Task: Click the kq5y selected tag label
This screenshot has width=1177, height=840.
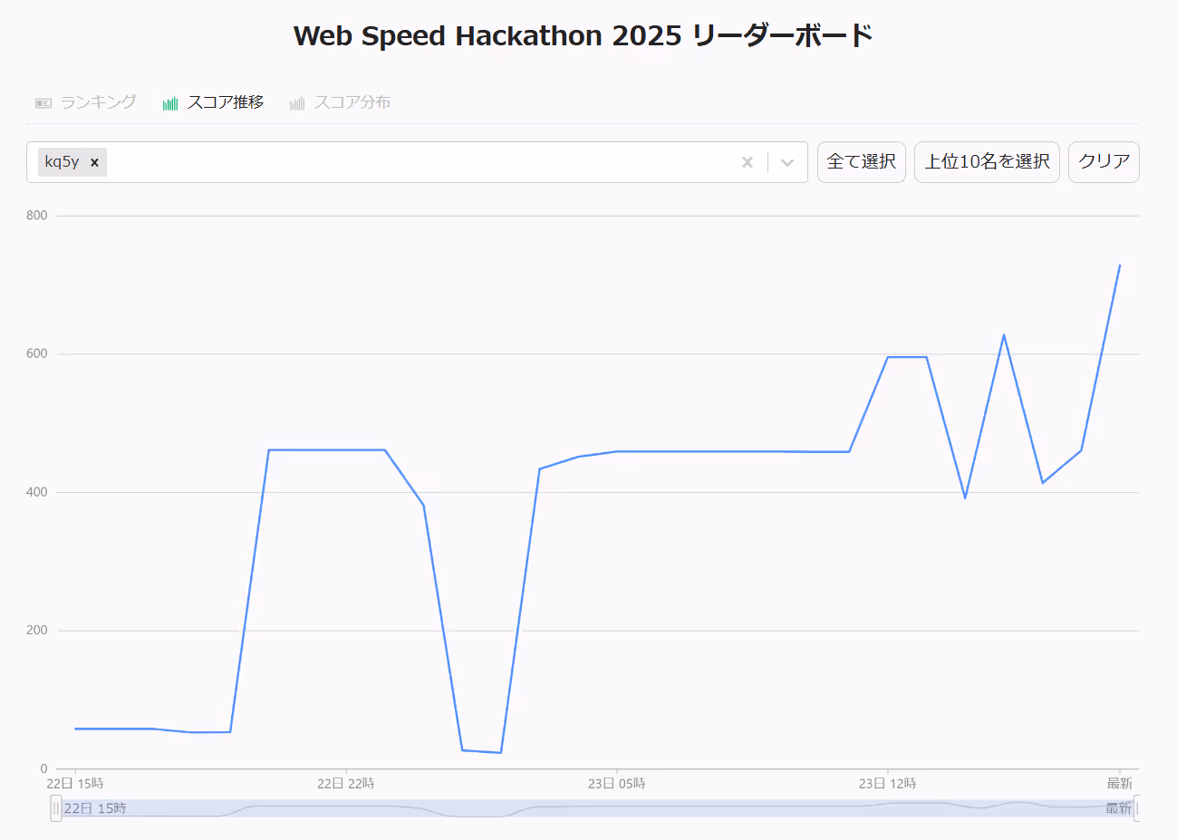Action: 62,162
